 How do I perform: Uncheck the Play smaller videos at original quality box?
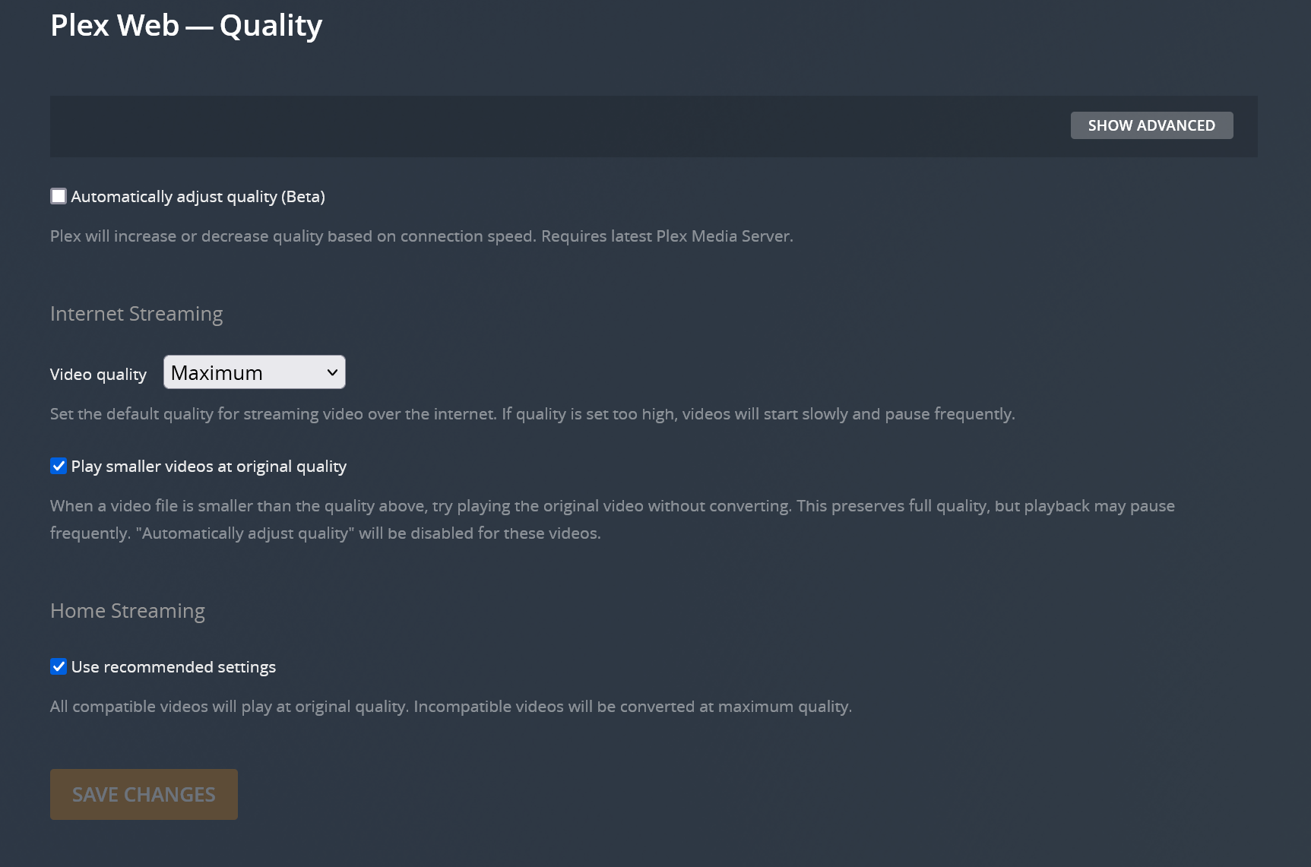[59, 466]
